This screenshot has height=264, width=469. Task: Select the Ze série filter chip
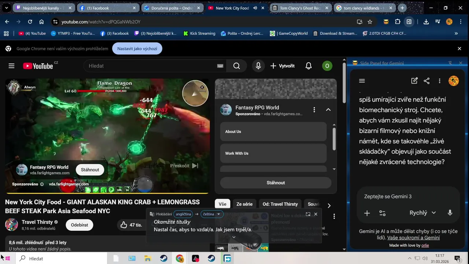click(x=244, y=204)
